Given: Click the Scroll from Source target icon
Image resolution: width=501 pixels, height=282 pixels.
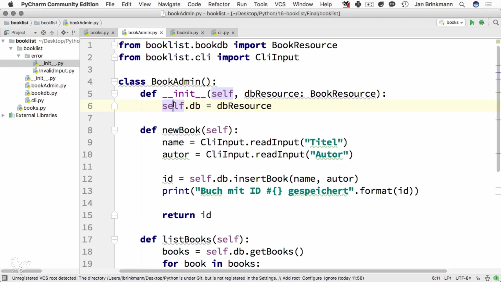Looking at the screenshot, I should pyautogui.click(x=43, y=32).
